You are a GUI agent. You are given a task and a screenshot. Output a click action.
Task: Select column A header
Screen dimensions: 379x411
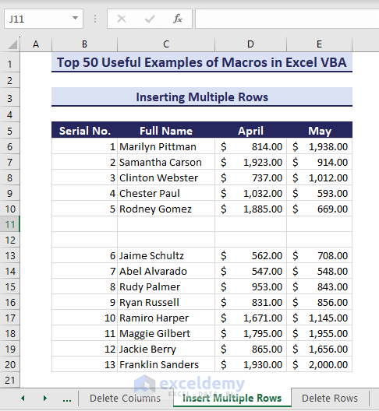(x=36, y=44)
